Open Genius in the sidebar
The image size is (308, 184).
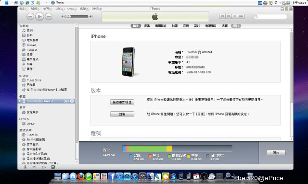click(28, 124)
